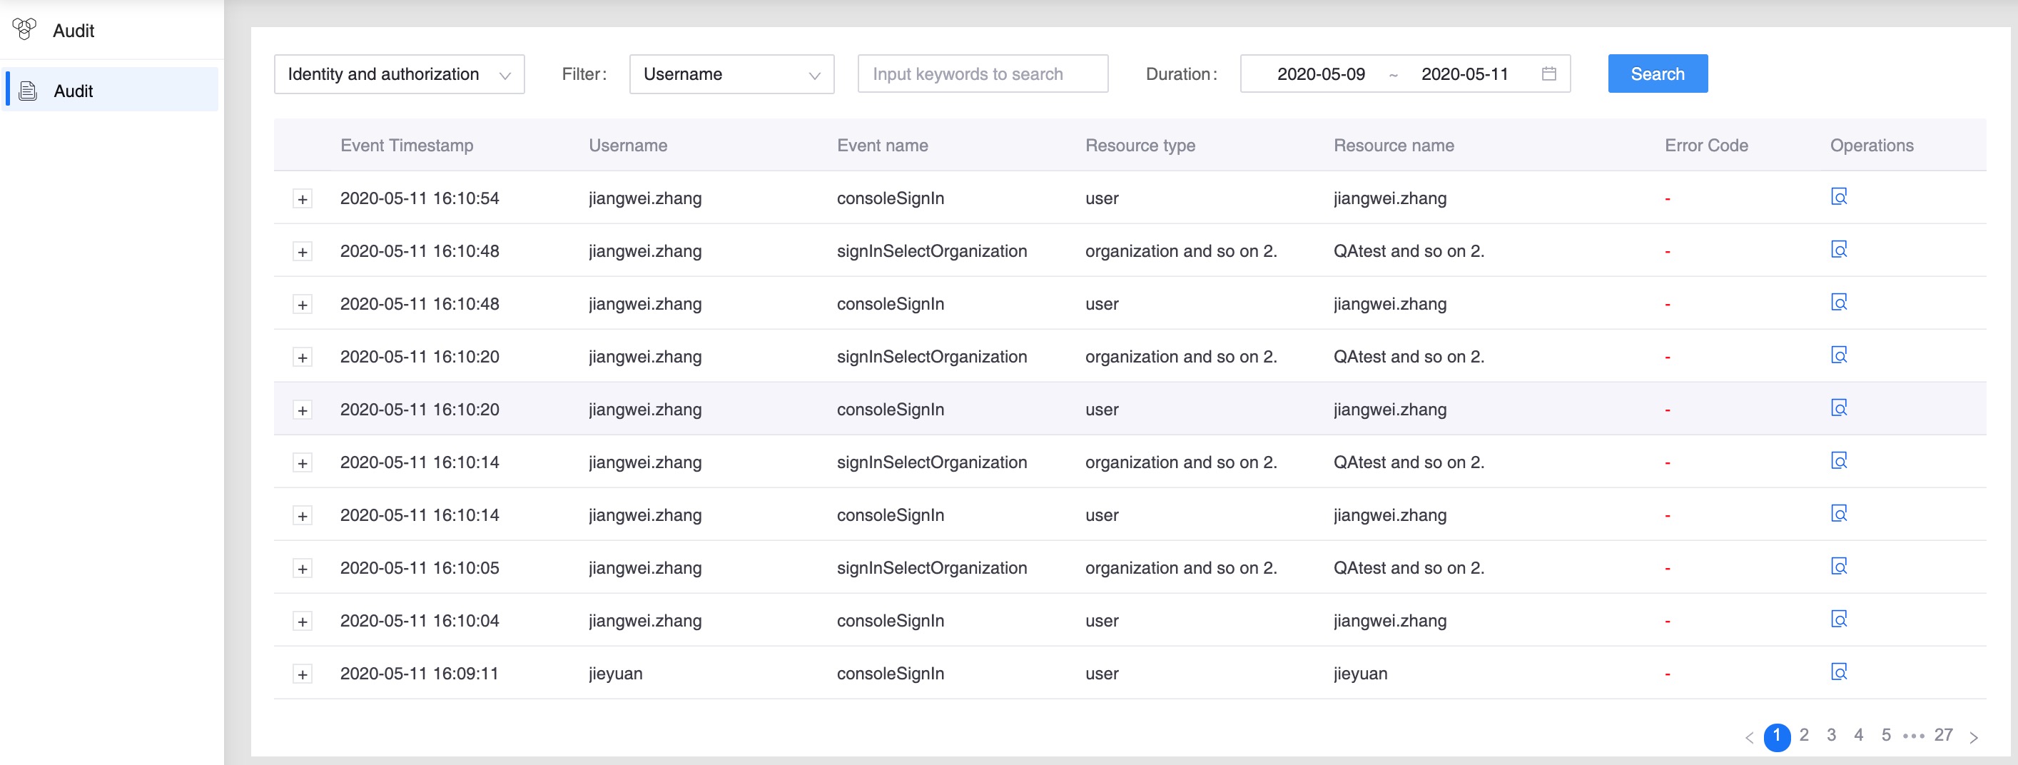Screen dimensions: 2018x765
Task: Click the calendar icon in Duration field
Action: click(x=1548, y=74)
